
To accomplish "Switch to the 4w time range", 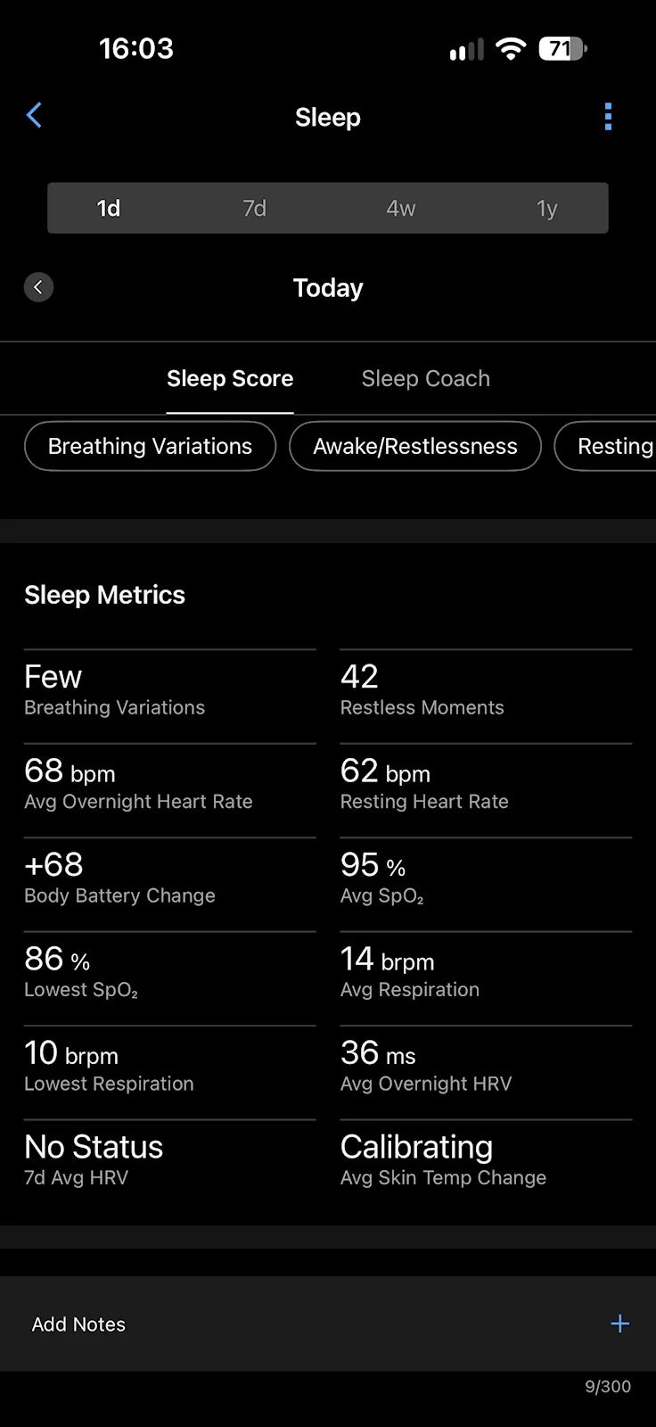I will (401, 208).
